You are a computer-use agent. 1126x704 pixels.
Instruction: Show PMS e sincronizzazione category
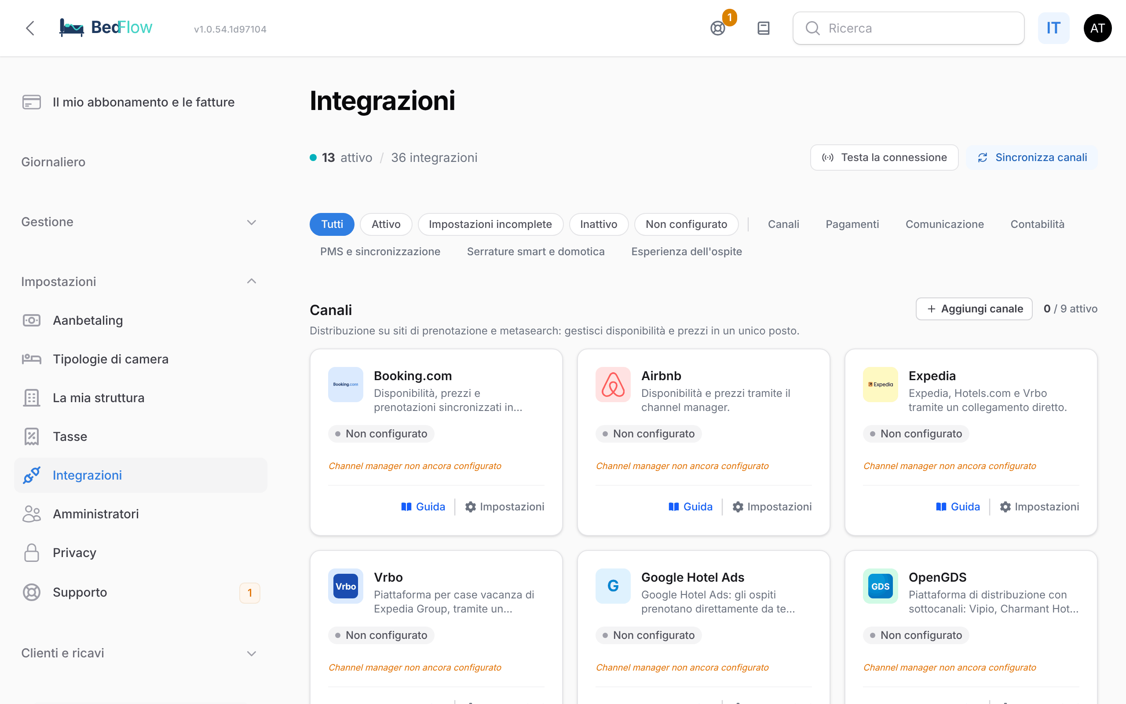coord(380,251)
